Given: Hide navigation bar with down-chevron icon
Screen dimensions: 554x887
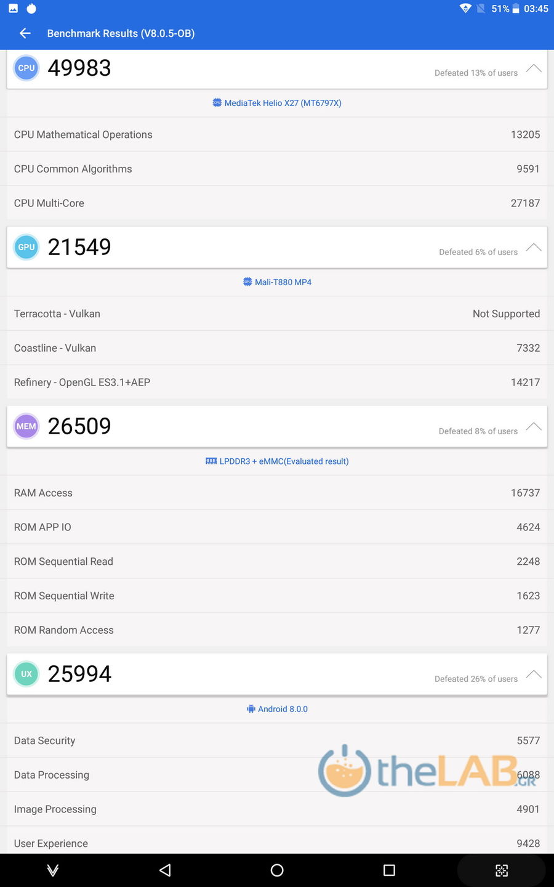Looking at the screenshot, I should [53, 870].
